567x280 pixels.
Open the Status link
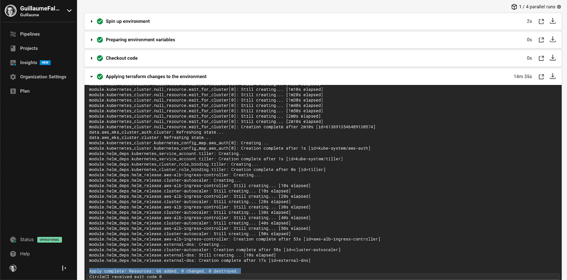[27, 240]
